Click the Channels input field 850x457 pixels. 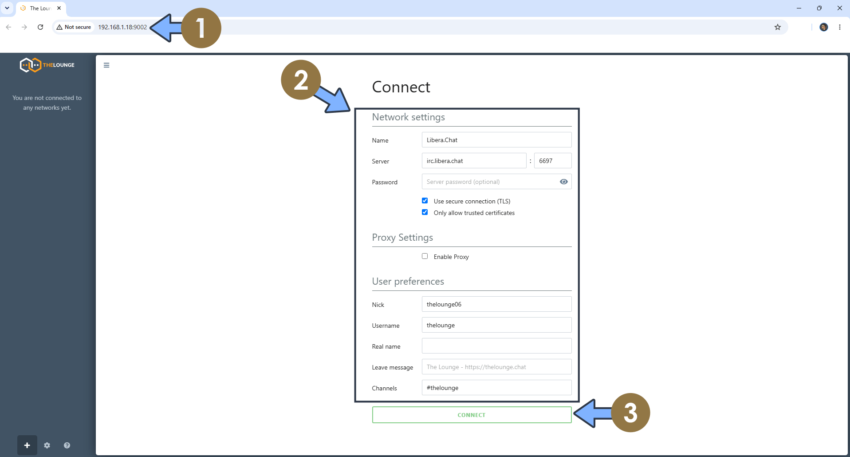tap(496, 388)
